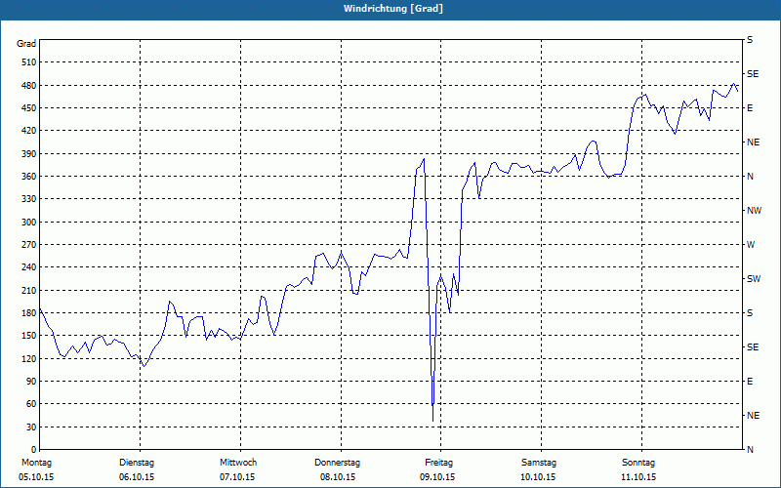Select the E compass label beside the 450 gridline
The height and width of the screenshot is (488, 781).
pyautogui.click(x=750, y=108)
